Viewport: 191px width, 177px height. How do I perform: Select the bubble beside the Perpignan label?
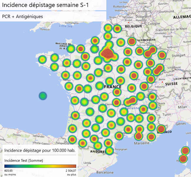(x=109, y=151)
